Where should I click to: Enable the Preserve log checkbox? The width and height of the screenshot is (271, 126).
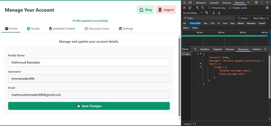coord(210,8)
